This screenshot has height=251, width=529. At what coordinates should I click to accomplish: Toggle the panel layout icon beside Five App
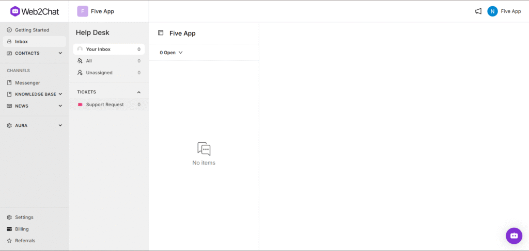[161, 33]
